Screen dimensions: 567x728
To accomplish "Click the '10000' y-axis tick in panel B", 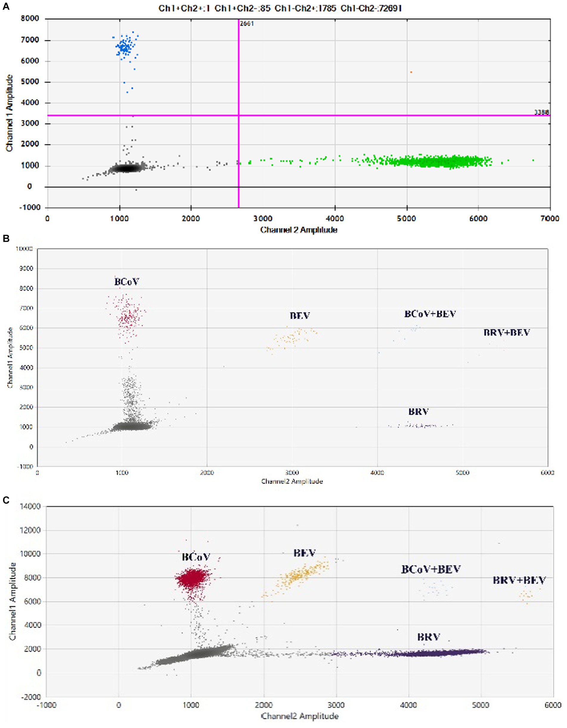I will pos(25,249).
